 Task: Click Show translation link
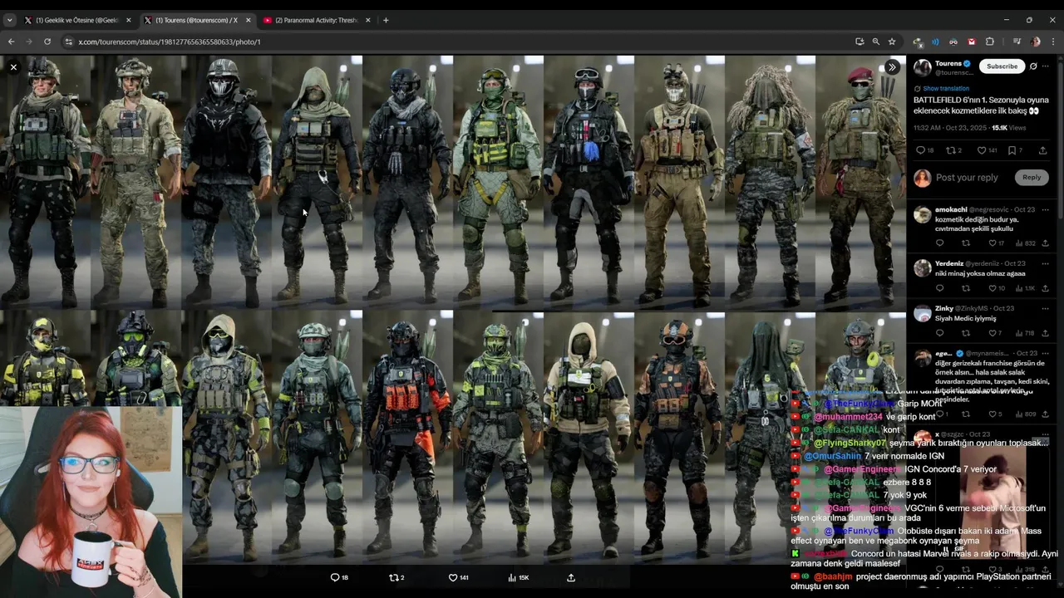pos(946,88)
